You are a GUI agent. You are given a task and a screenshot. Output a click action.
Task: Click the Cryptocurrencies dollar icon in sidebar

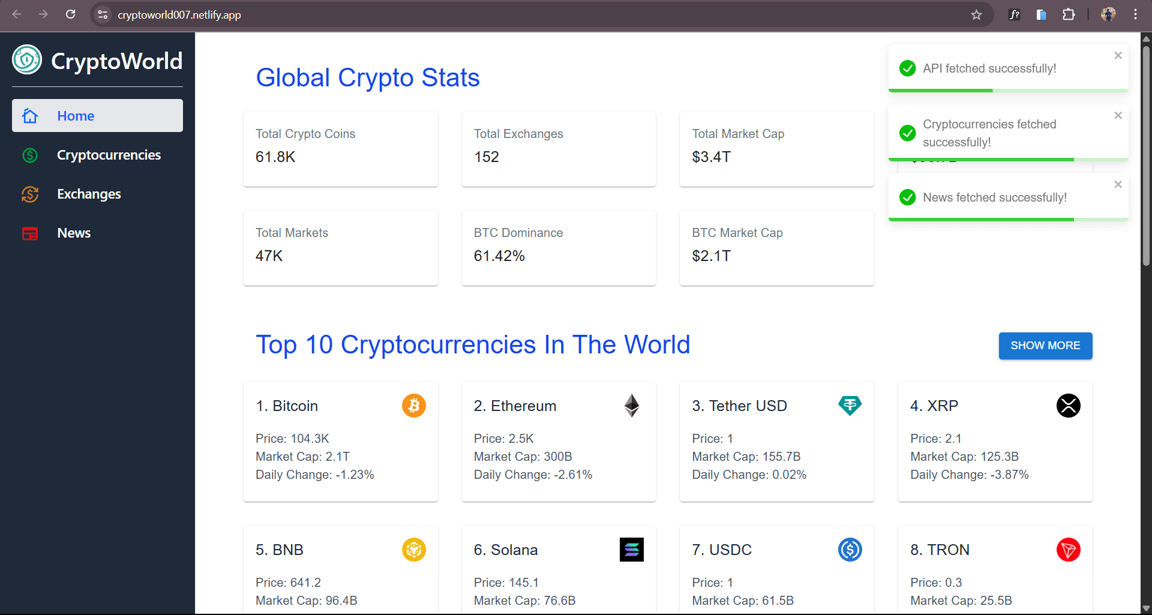click(30, 155)
